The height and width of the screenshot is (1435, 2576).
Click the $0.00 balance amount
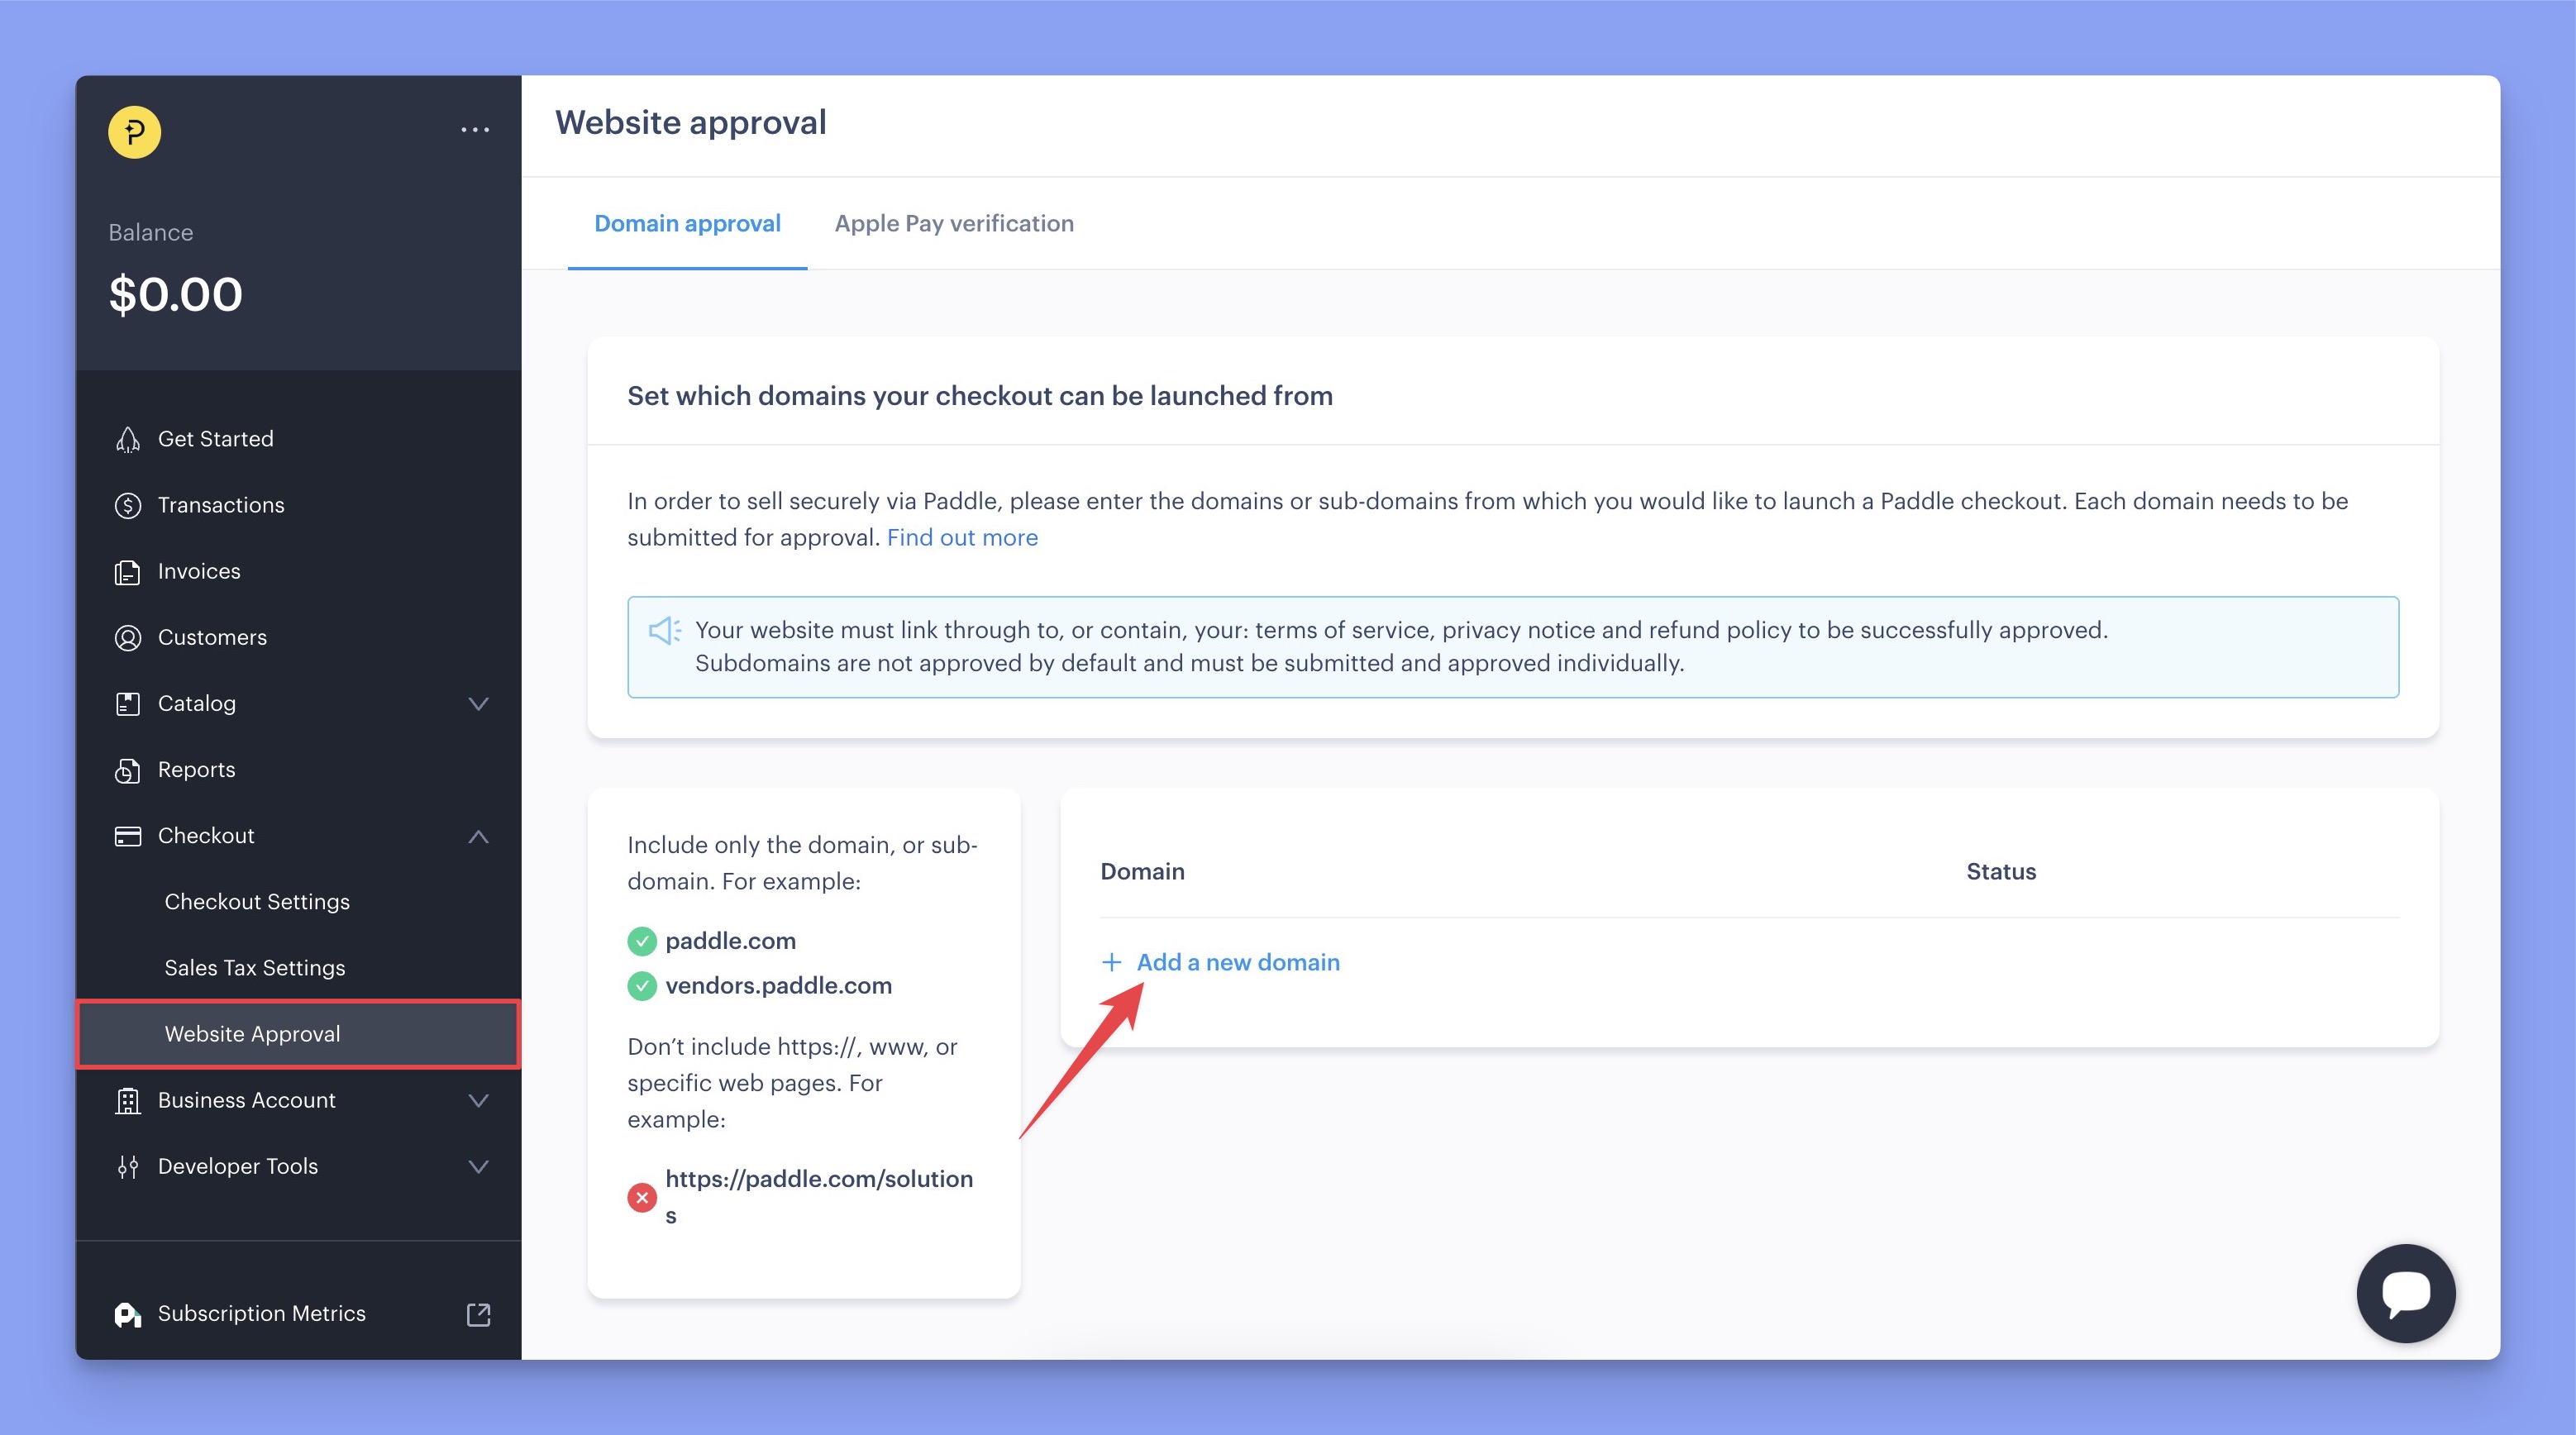point(176,294)
